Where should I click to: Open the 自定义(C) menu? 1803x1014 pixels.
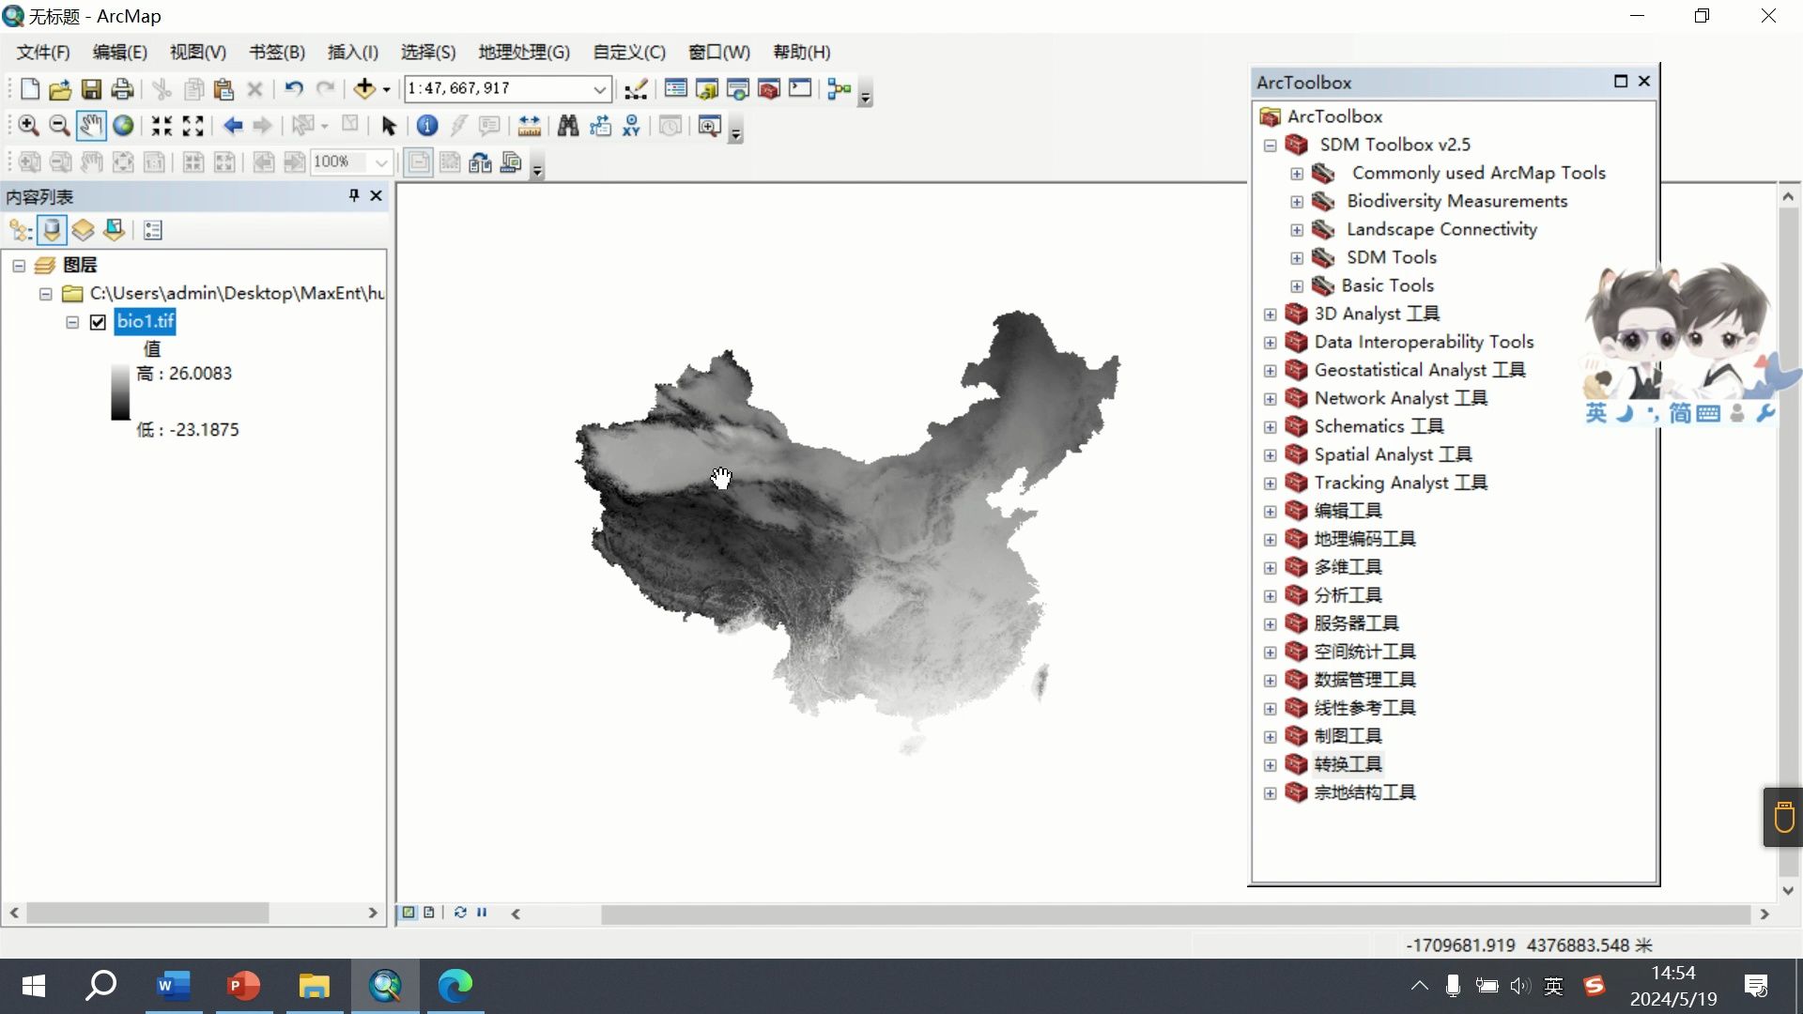(x=628, y=53)
